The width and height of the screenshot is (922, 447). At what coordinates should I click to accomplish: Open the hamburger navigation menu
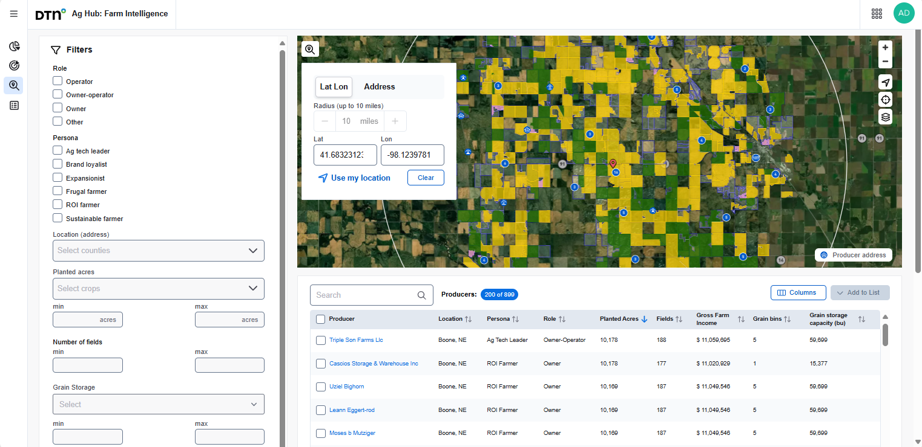14,14
